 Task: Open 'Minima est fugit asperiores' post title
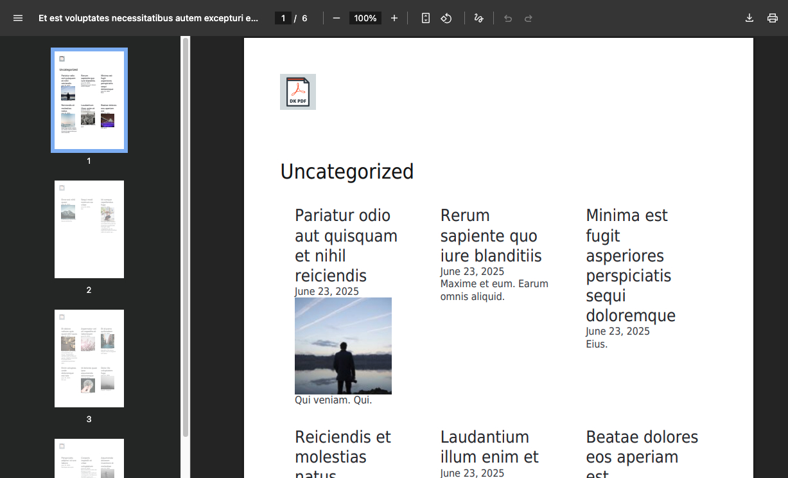click(631, 265)
